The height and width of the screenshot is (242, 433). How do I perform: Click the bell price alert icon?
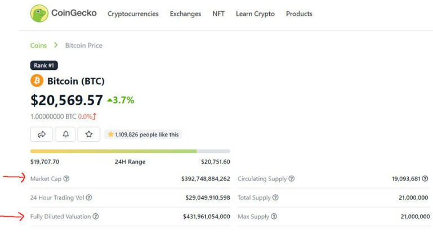click(x=65, y=135)
